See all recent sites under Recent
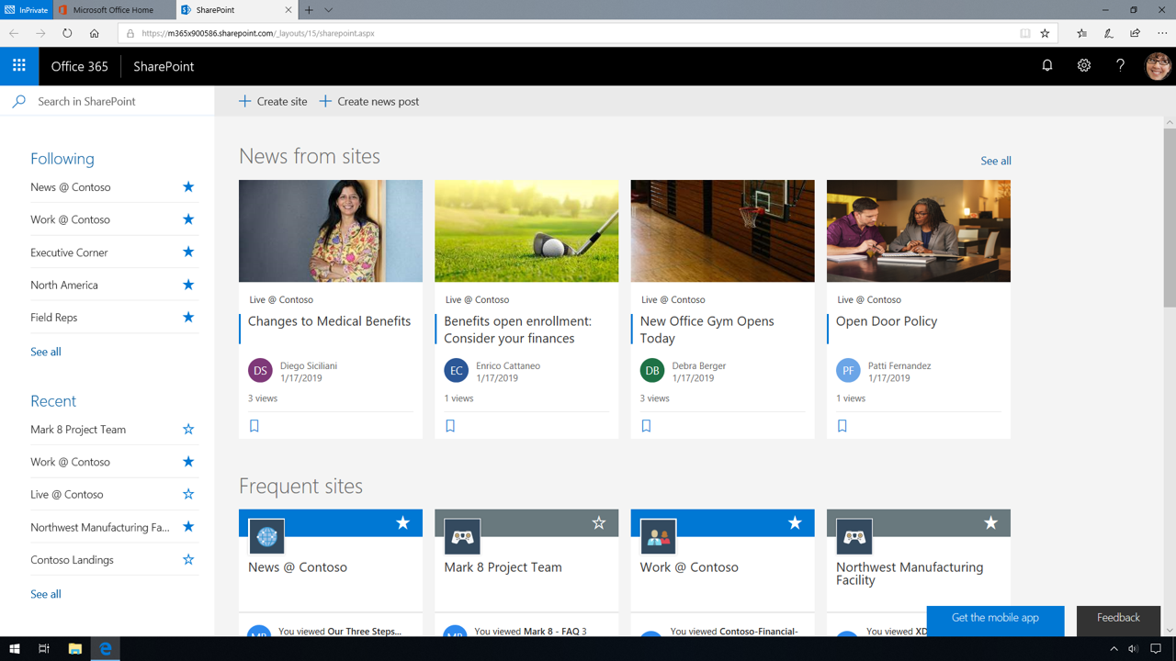Viewport: 1176px width, 661px height. [x=46, y=594]
